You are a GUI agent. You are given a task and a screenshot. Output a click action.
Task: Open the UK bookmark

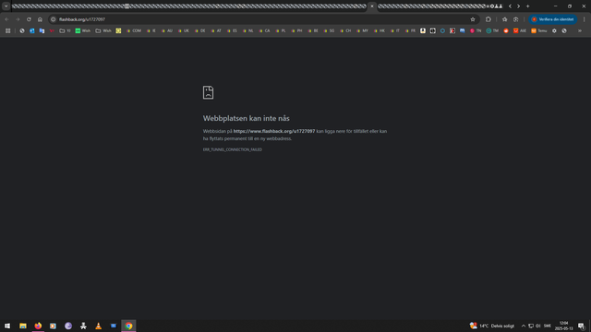(184, 30)
